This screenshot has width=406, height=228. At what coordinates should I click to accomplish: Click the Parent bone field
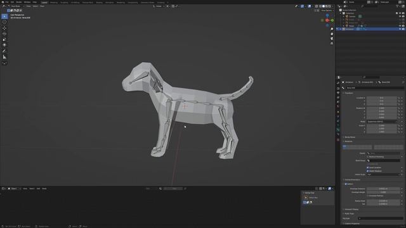point(383,153)
